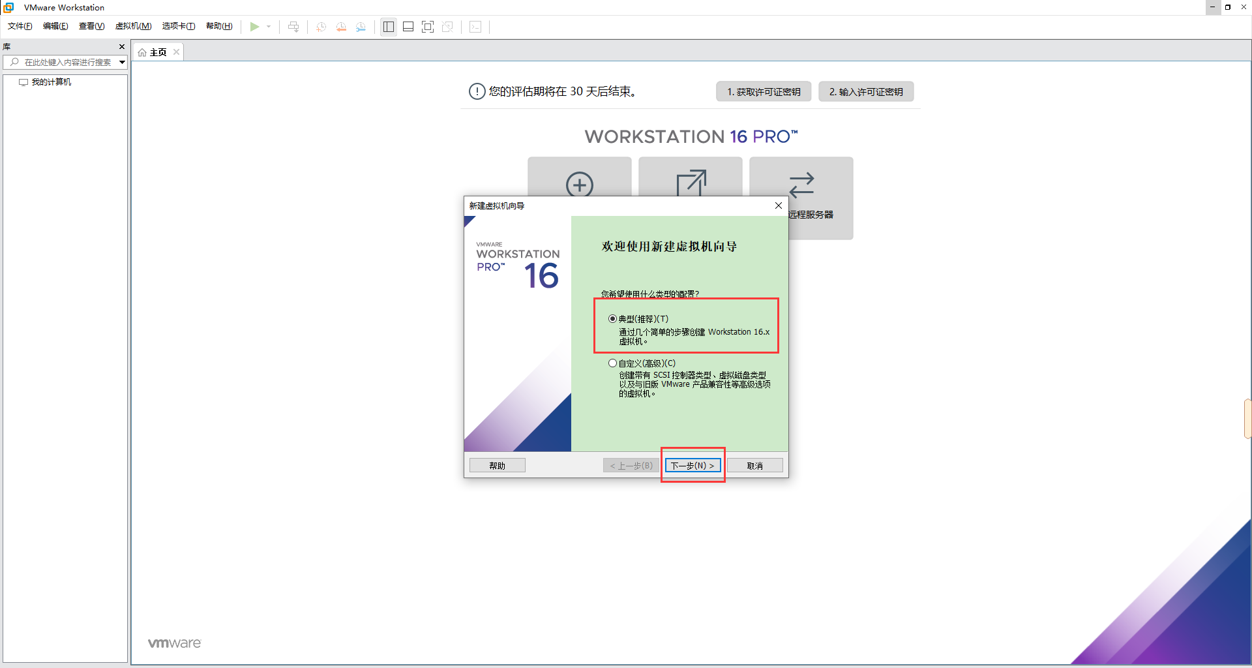
Task: Click the create new virtual machine plus tile
Action: click(x=580, y=177)
